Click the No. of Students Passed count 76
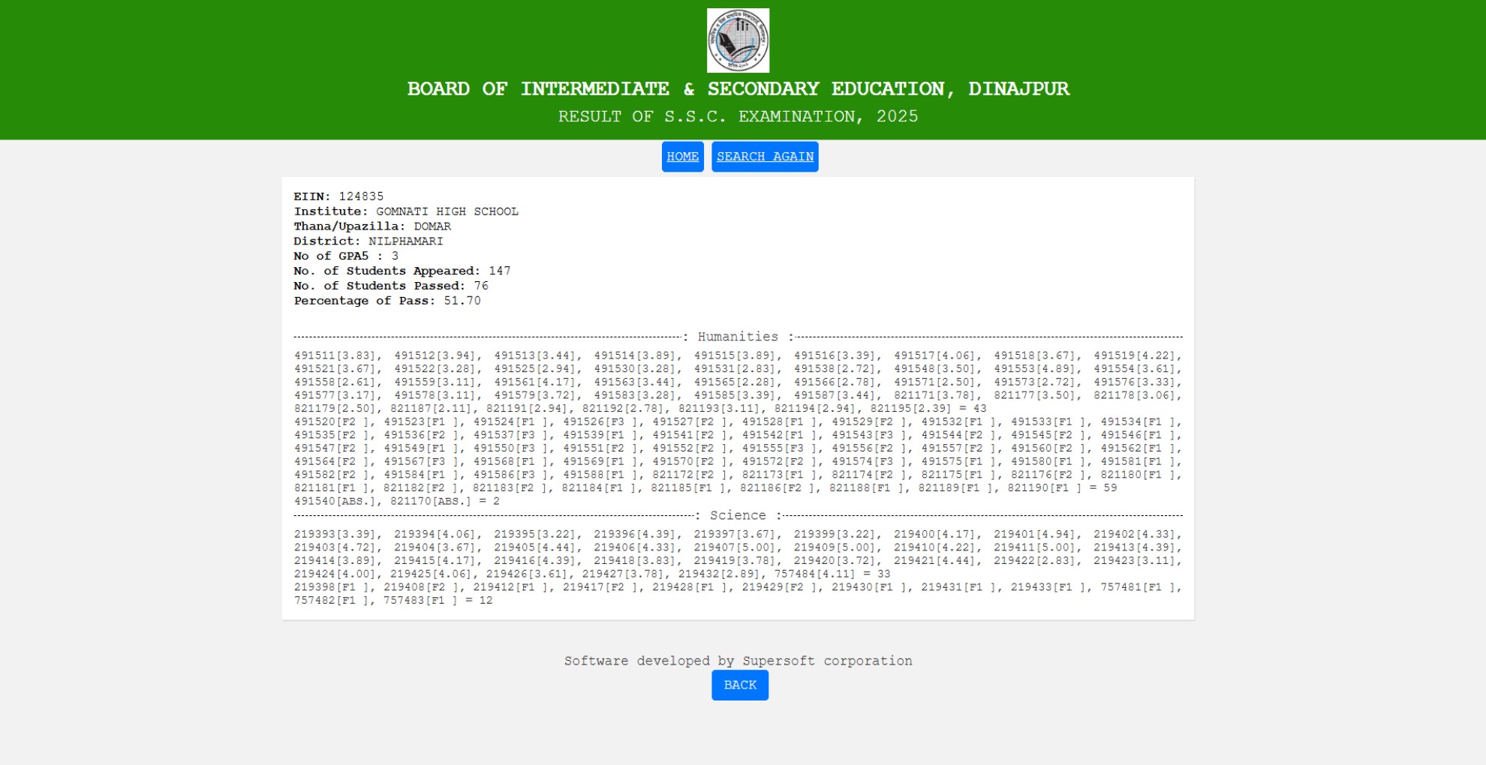 point(481,286)
